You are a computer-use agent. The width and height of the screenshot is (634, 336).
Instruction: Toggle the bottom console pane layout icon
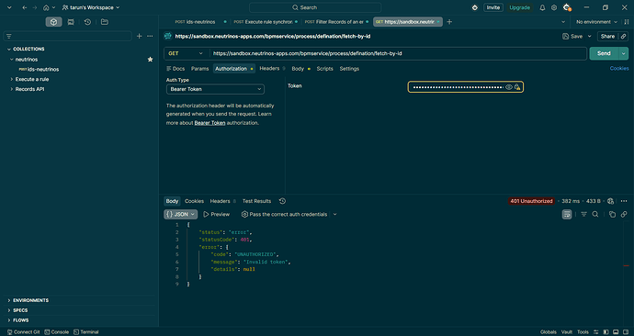[x=616, y=332]
